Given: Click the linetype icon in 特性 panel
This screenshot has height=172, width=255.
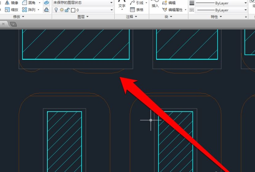Looking at the screenshot, I should [192, 10].
